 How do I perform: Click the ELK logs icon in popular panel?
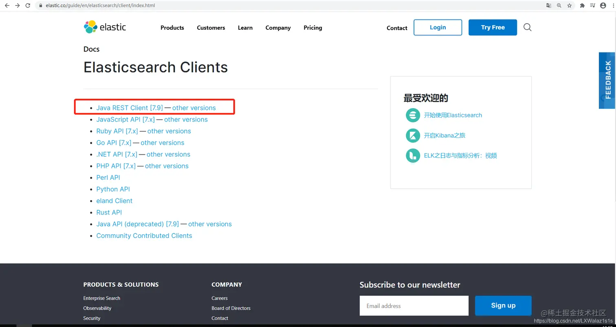[413, 155]
